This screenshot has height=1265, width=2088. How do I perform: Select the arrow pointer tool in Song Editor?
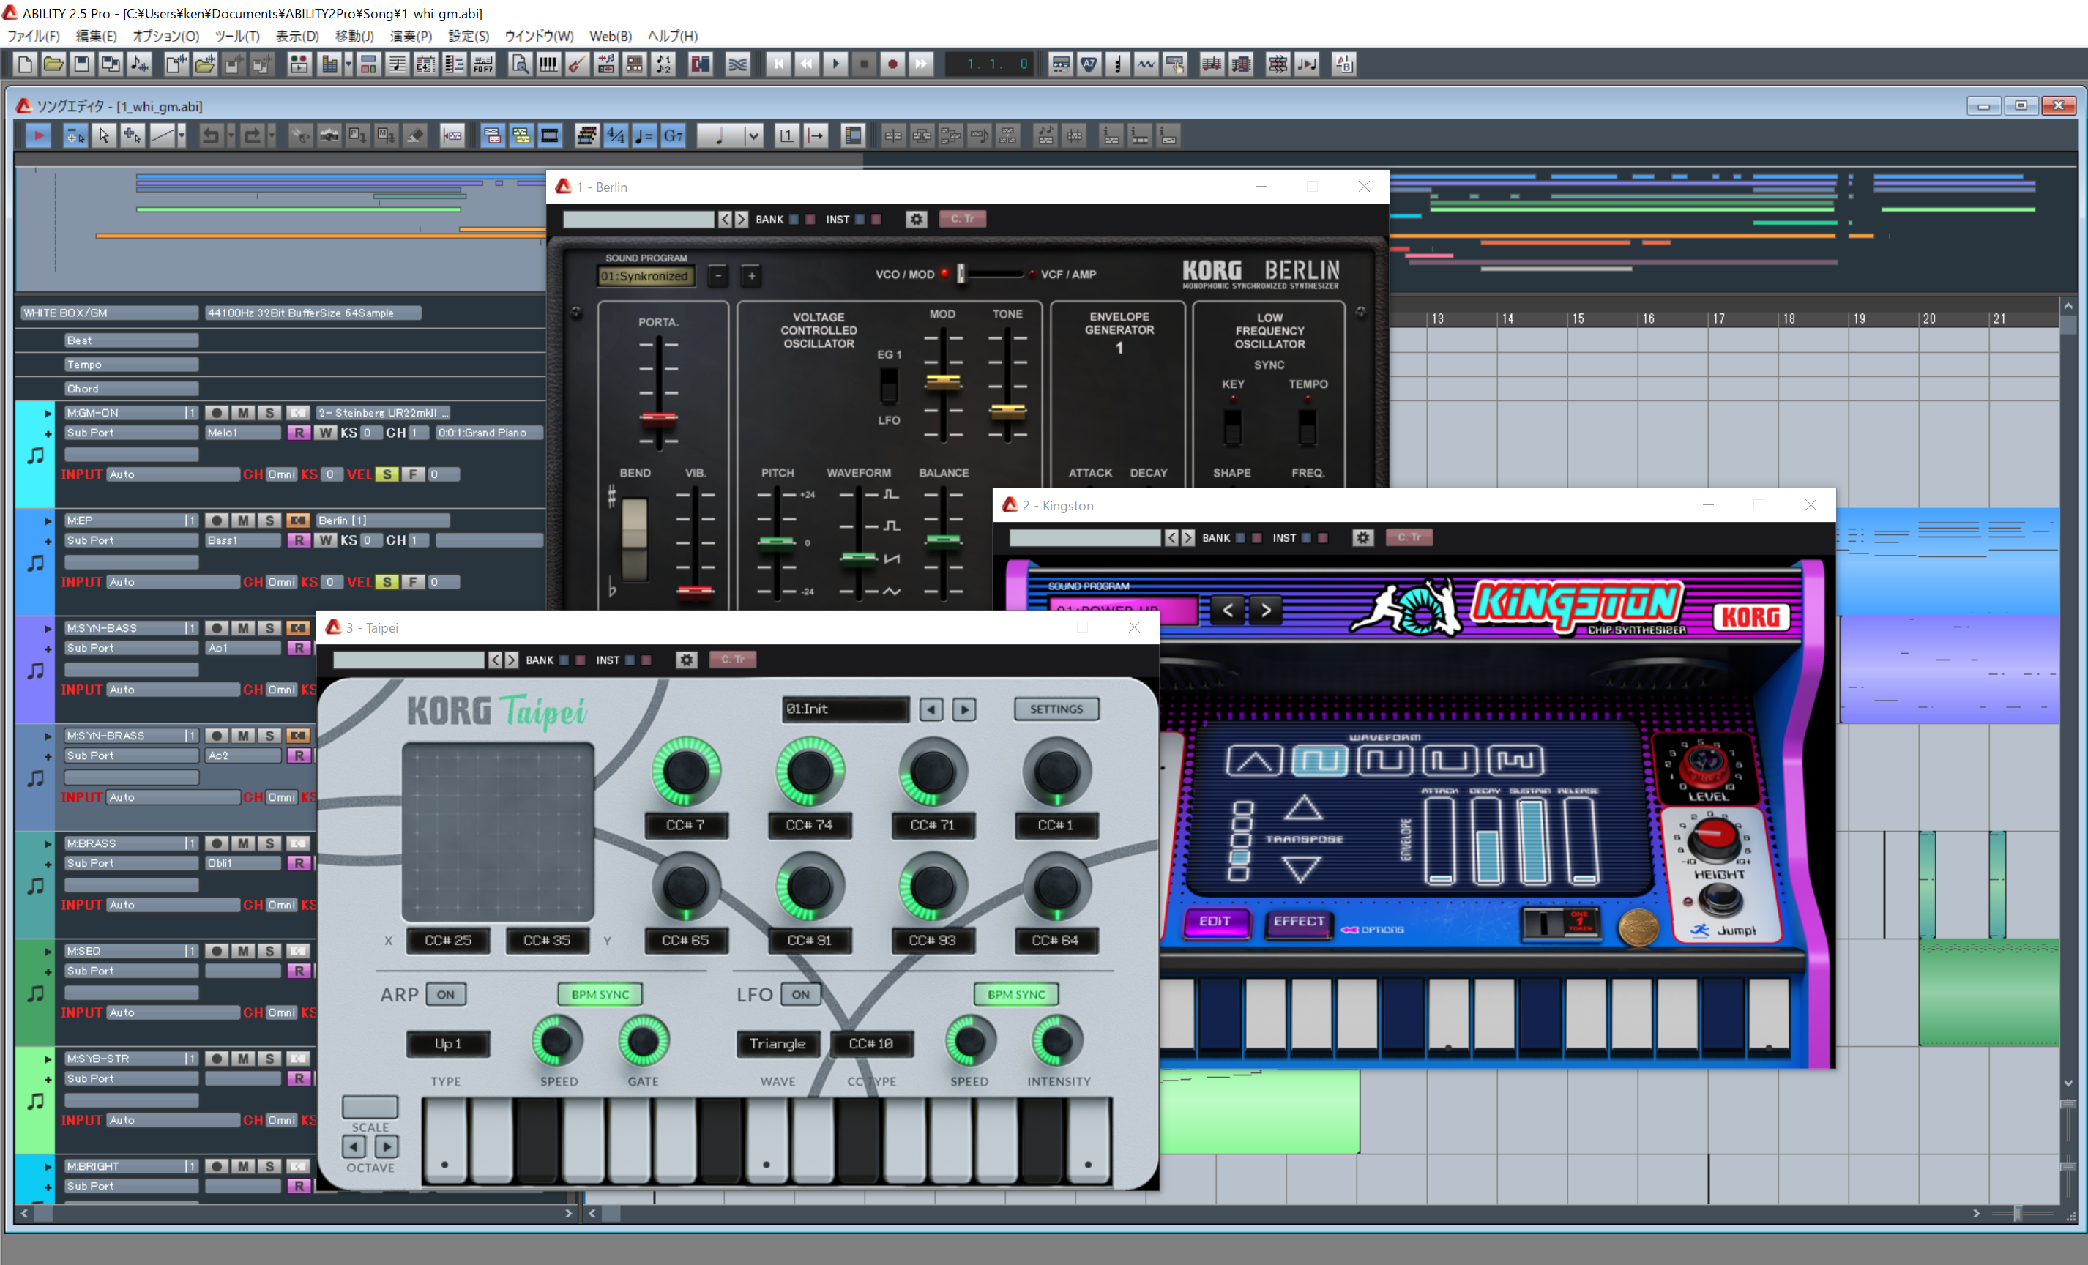(103, 135)
